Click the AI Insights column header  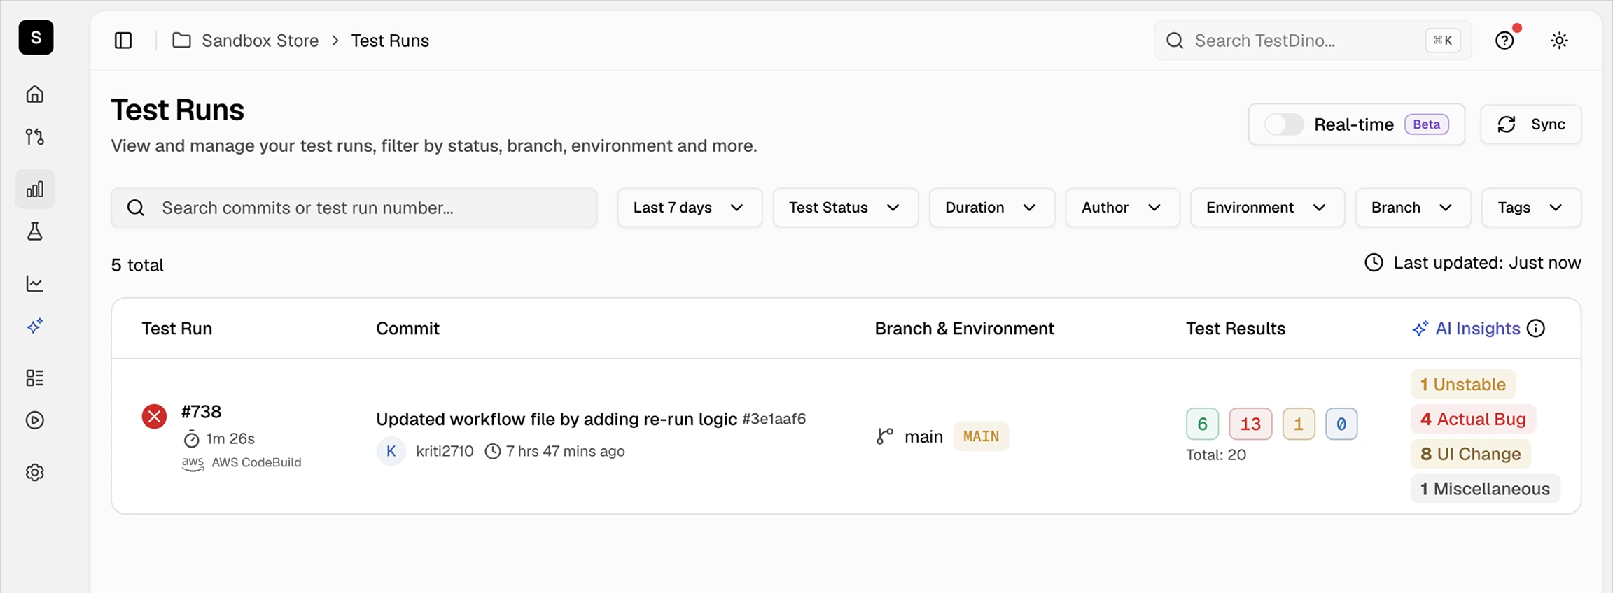1477,329
